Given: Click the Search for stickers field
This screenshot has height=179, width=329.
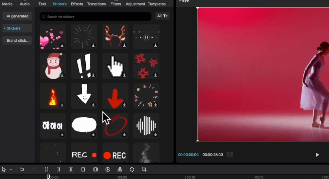Looking at the screenshot, I should (x=96, y=16).
